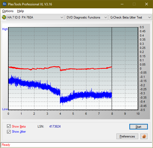
Task: Start the Beta/Jitter test
Action: pyautogui.click(x=138, y=127)
